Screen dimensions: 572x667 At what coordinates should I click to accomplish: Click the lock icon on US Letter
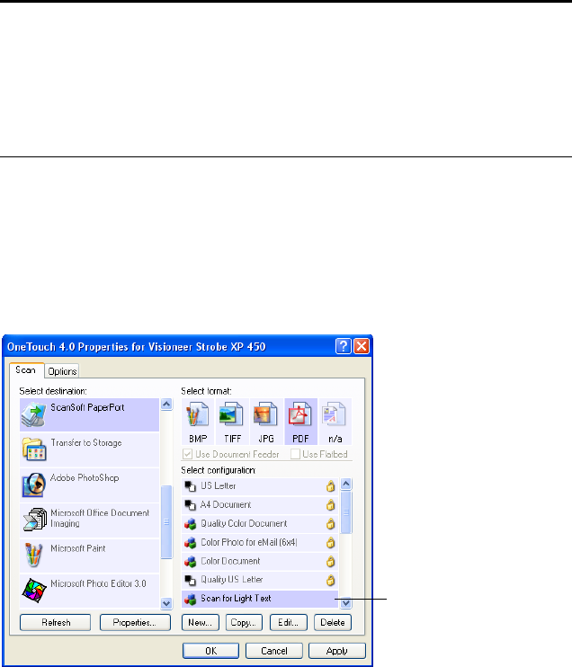coord(330,485)
